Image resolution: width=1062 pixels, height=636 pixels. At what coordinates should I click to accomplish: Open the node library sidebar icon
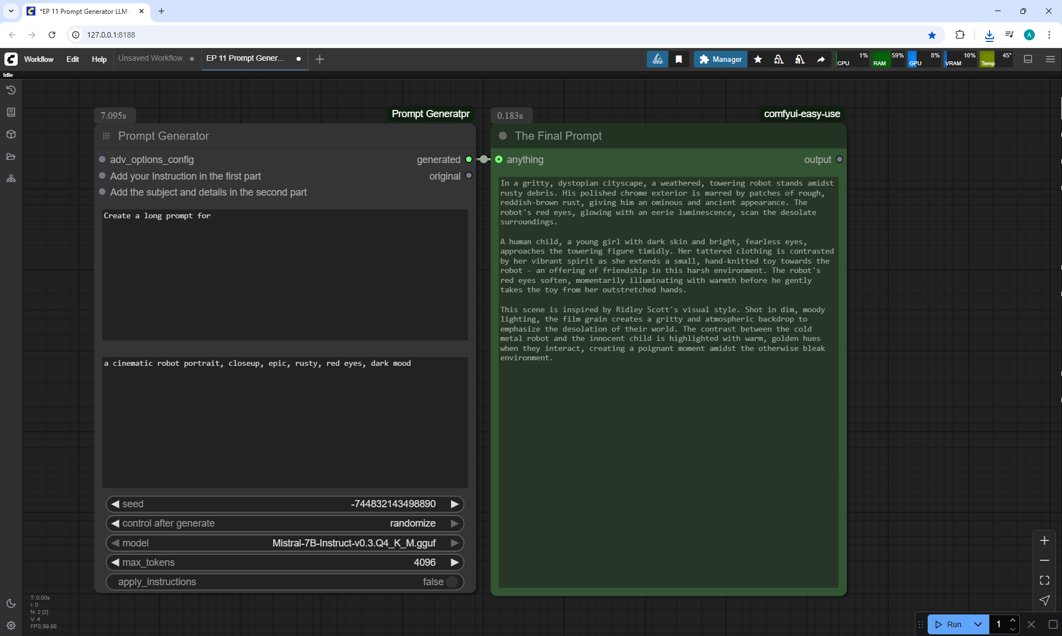(11, 112)
